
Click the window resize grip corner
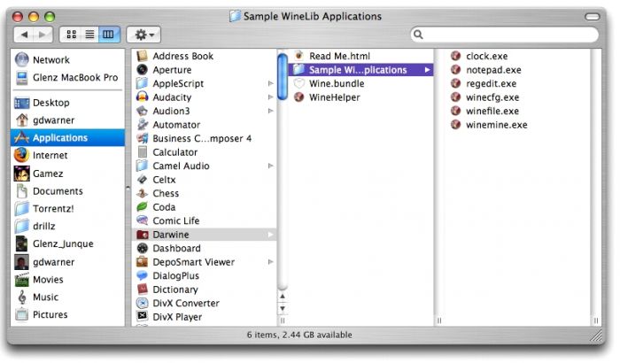[595, 336]
